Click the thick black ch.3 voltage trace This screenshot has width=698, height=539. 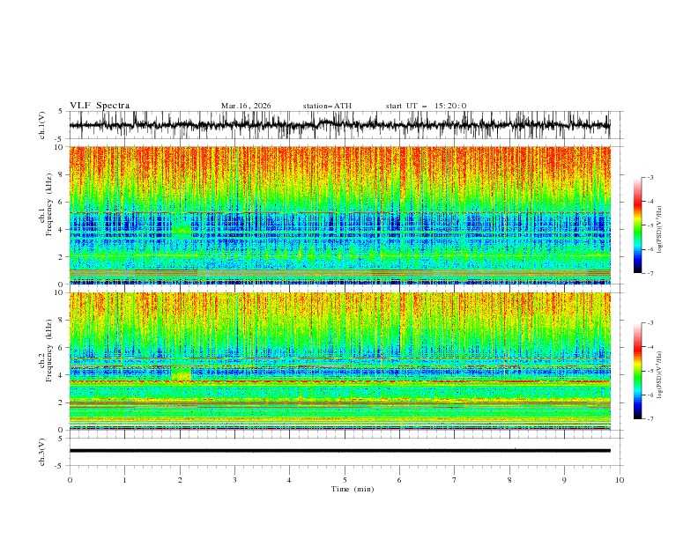coord(339,451)
